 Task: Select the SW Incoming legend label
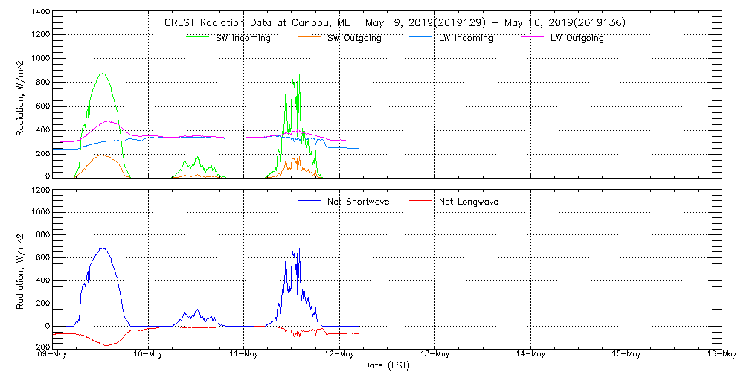pyautogui.click(x=243, y=38)
